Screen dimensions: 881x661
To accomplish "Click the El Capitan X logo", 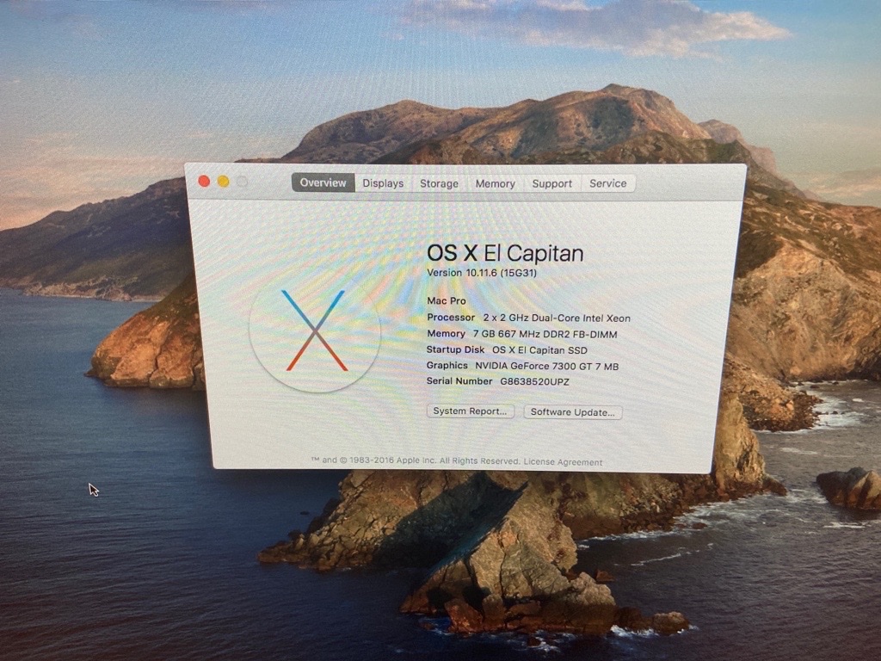I will 315,331.
